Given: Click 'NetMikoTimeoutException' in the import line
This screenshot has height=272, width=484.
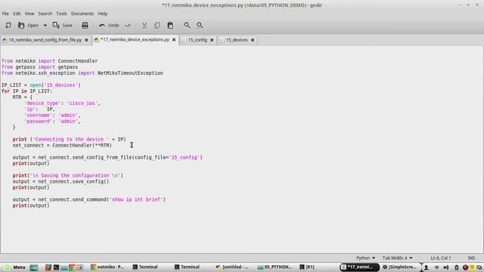Looking at the screenshot, I should (130, 73).
